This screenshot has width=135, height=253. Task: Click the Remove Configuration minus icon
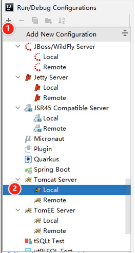(22, 21)
